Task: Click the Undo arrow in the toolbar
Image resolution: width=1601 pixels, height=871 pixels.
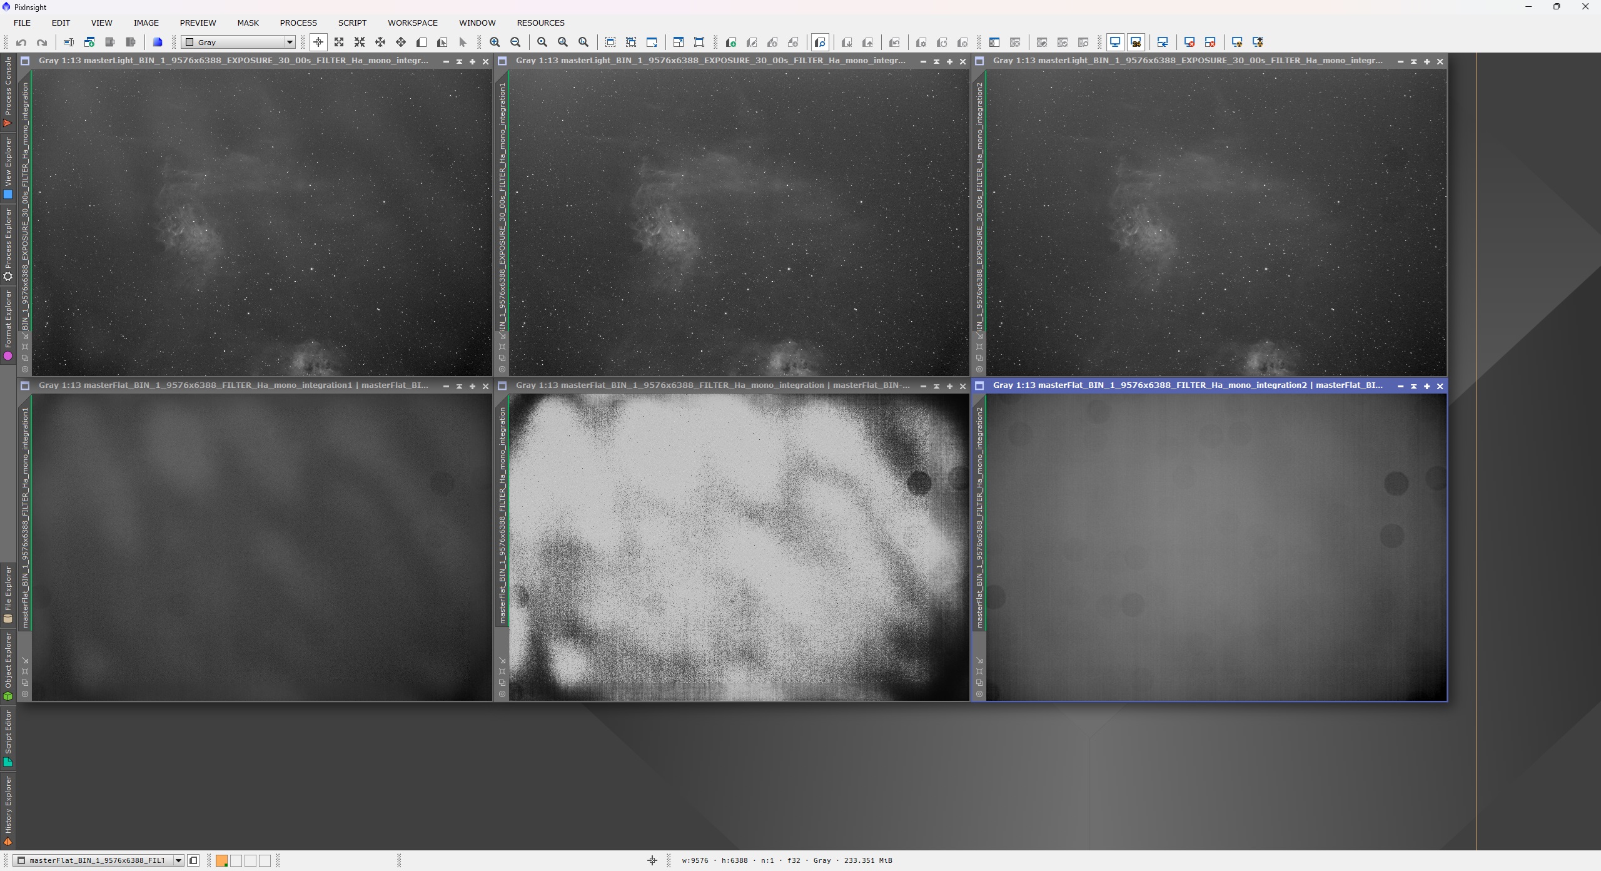Action: [21, 43]
